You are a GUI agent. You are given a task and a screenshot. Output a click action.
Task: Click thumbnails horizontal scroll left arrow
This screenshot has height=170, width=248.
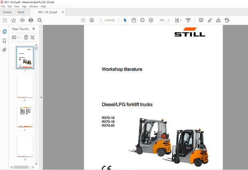(x=12, y=167)
